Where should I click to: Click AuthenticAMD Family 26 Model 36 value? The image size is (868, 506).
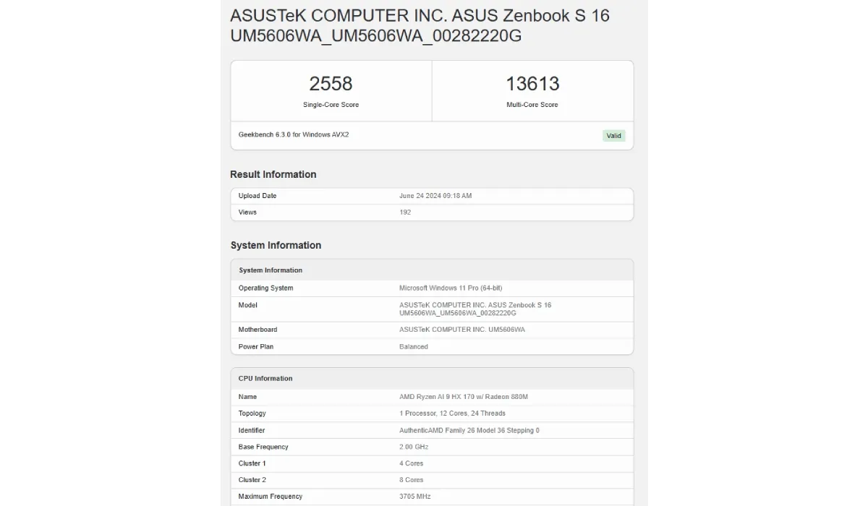(x=469, y=430)
